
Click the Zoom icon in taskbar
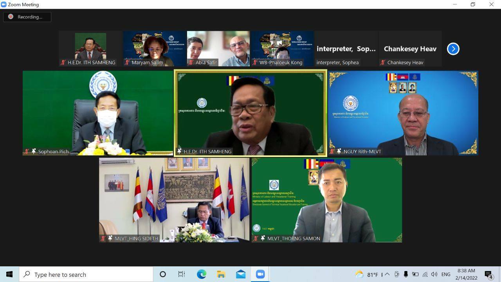(260, 275)
